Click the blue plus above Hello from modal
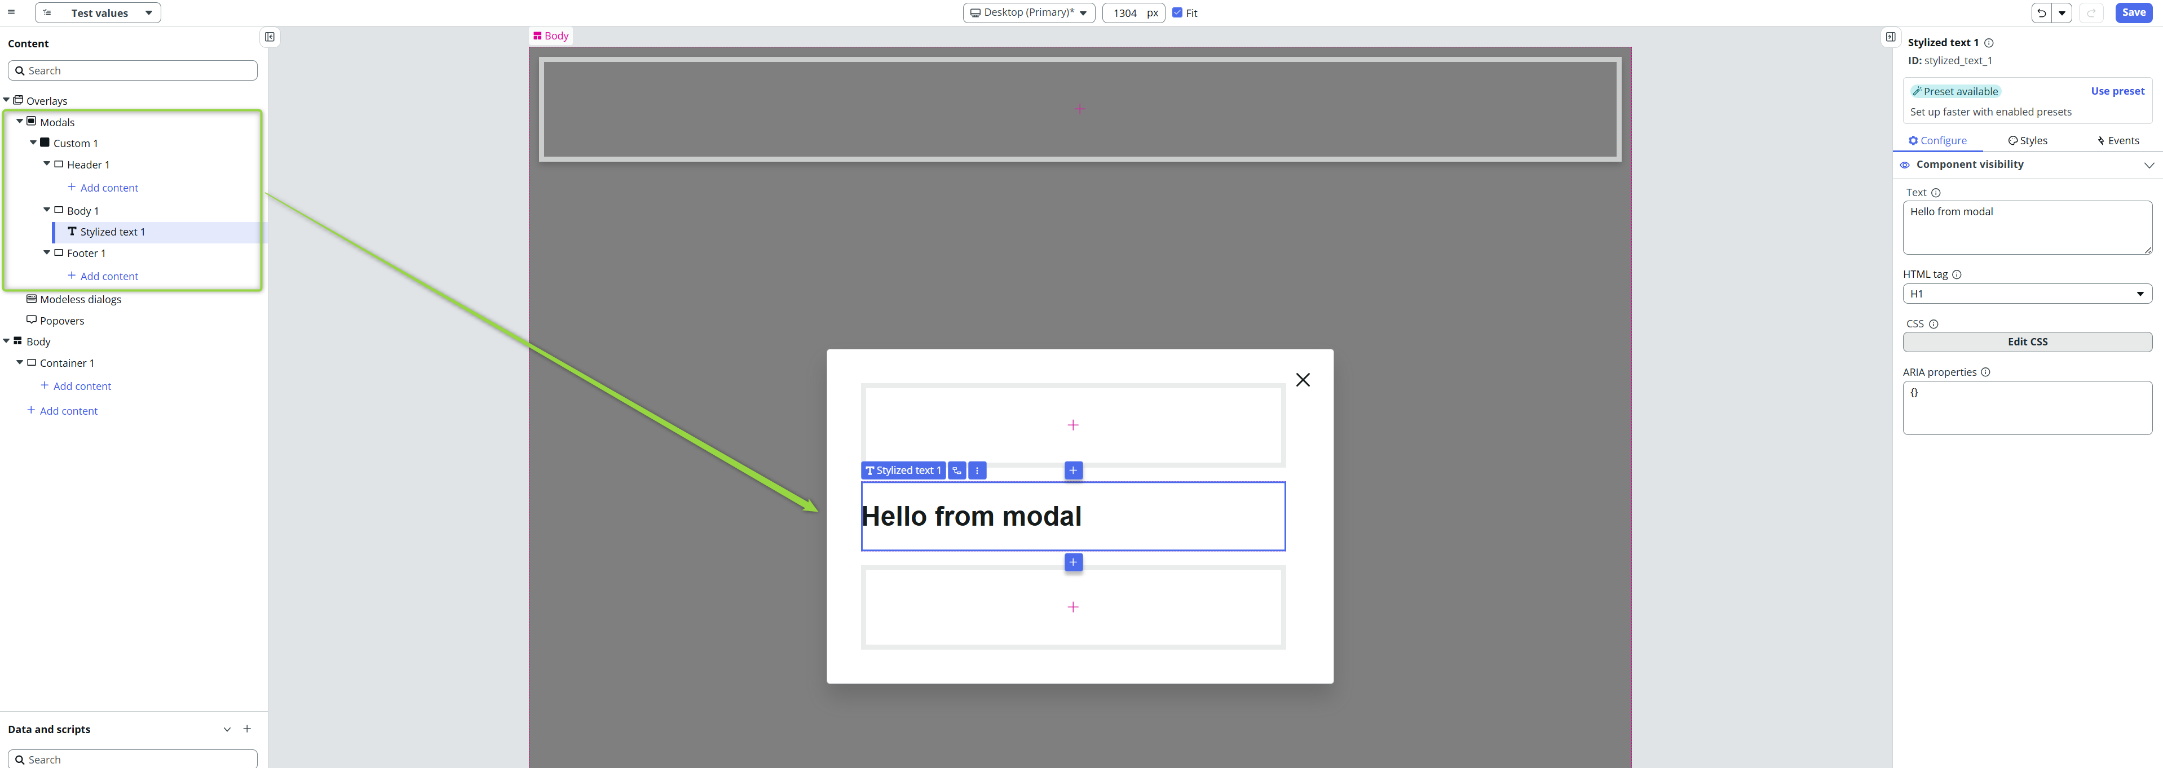This screenshot has width=2163, height=768. 1073,471
